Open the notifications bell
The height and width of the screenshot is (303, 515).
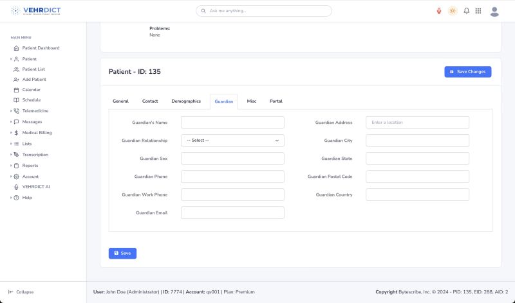(466, 11)
